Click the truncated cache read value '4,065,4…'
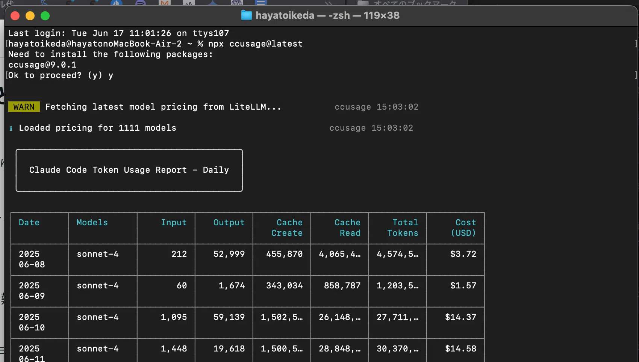Screen dimensions: 639x362 (340, 254)
